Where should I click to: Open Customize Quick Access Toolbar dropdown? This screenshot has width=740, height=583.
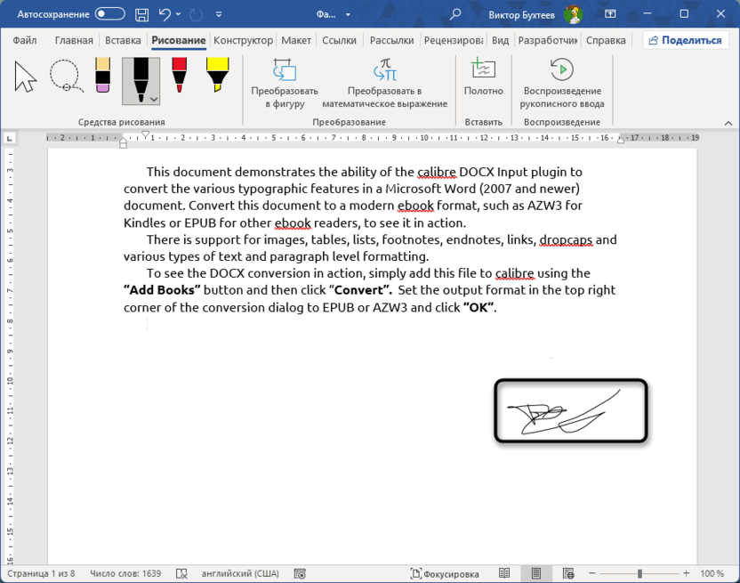coord(219,14)
